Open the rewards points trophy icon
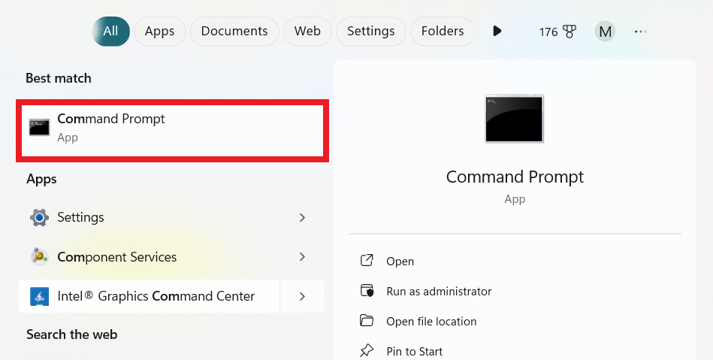The image size is (713, 360). click(x=569, y=32)
